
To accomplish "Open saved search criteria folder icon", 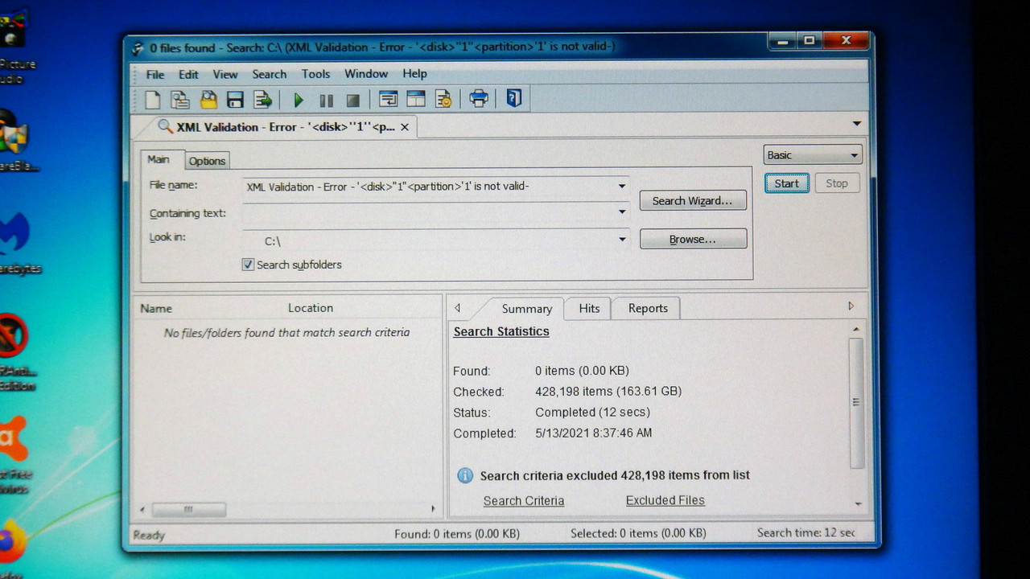I will click(208, 100).
